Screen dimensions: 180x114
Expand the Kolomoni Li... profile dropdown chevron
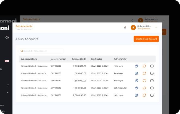tap(156, 28)
